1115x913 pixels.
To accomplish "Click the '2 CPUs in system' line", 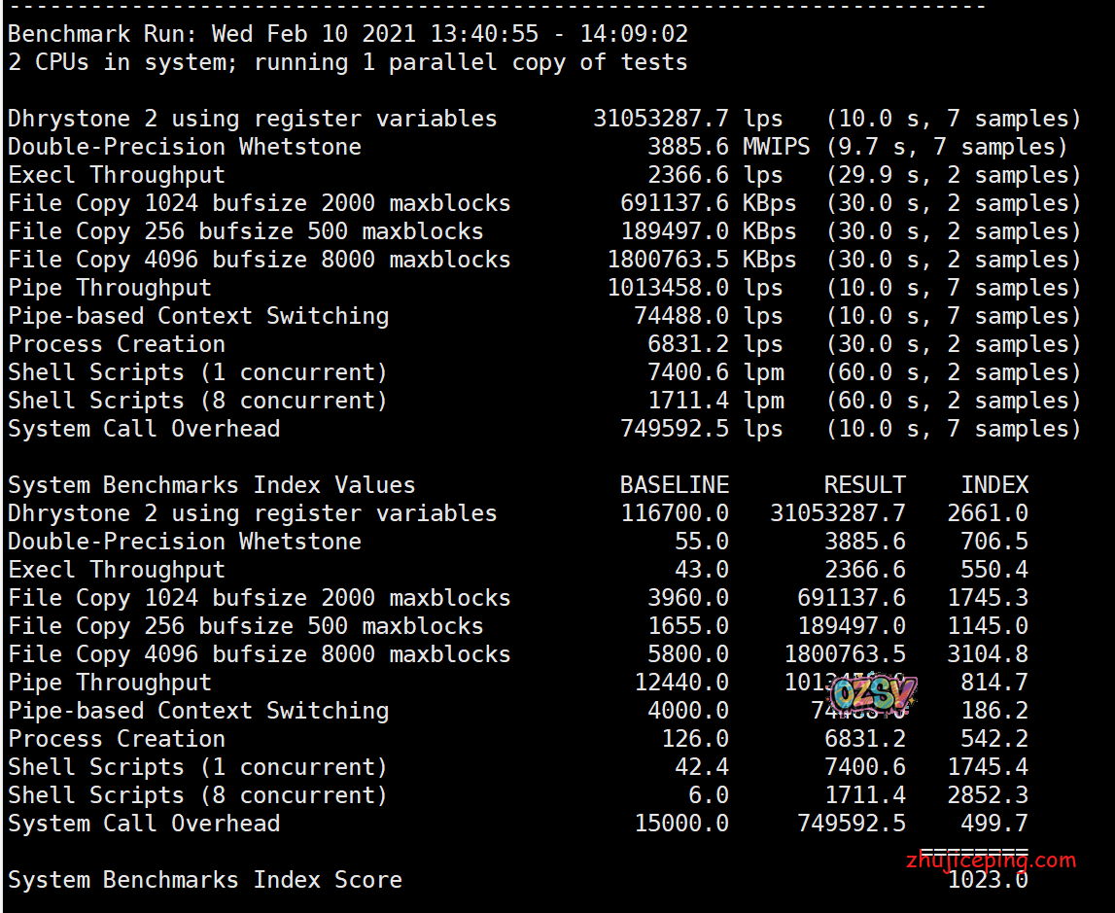I will (348, 62).
